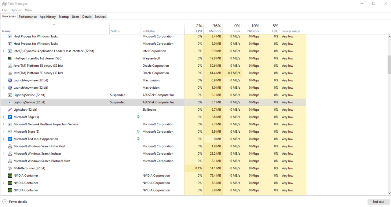Expand Microsoft Text Input Application
This screenshot has height=207, width=391.
(x=3, y=139)
